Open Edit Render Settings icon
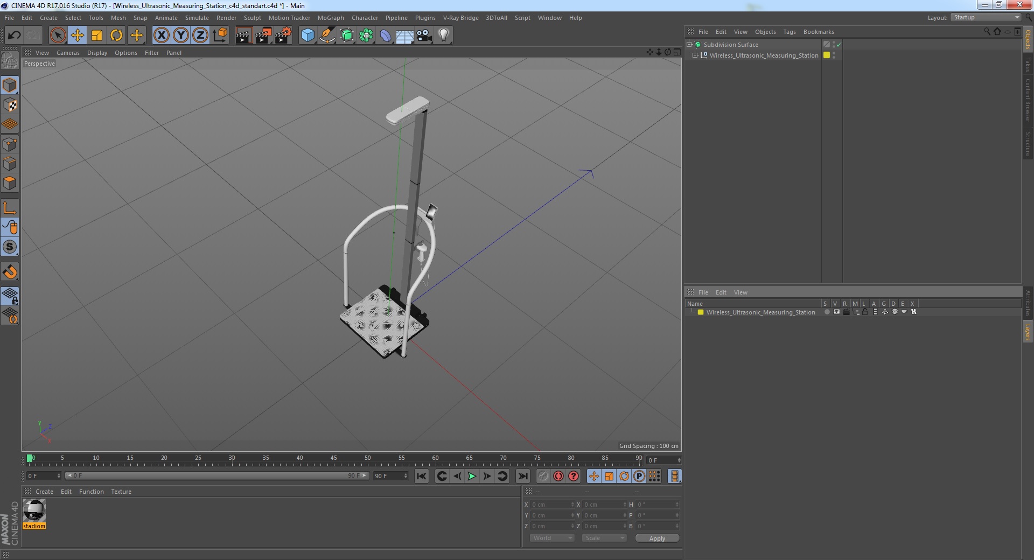1034x560 pixels. pos(283,36)
